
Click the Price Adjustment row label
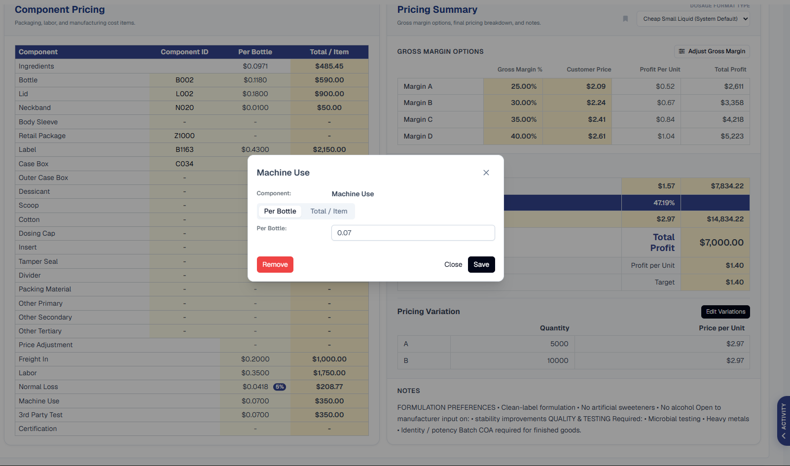(x=45, y=345)
